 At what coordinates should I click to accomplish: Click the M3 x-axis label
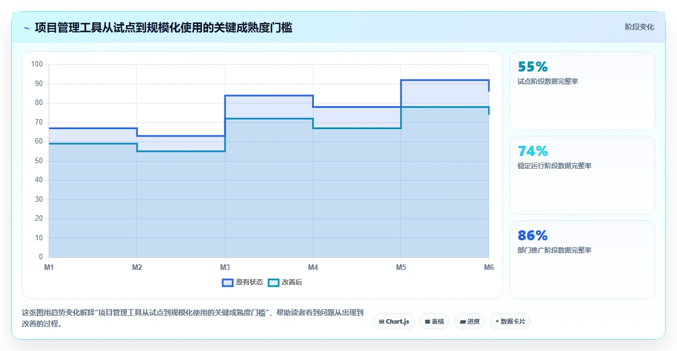coord(225,268)
